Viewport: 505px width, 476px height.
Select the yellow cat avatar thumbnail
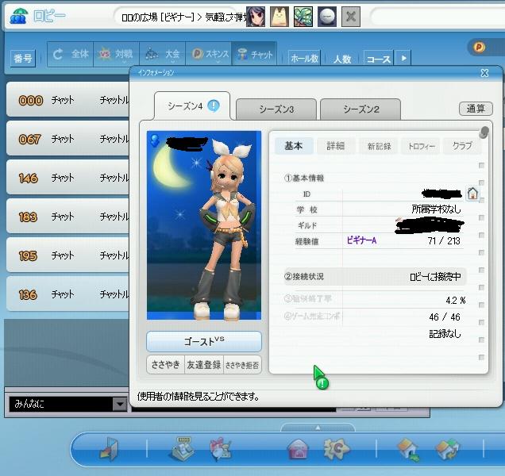[279, 17]
